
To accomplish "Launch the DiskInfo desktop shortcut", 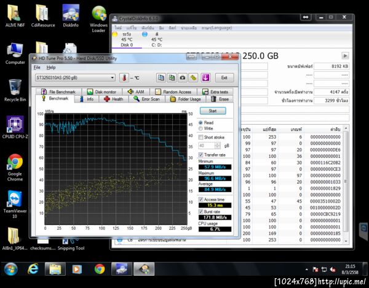I will (x=71, y=16).
